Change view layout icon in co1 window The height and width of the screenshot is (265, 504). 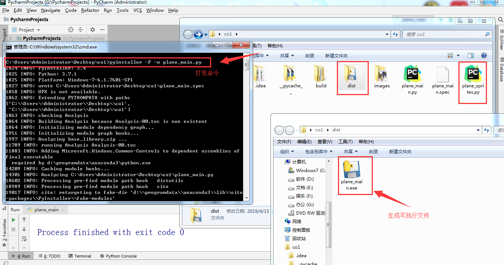(450, 56)
